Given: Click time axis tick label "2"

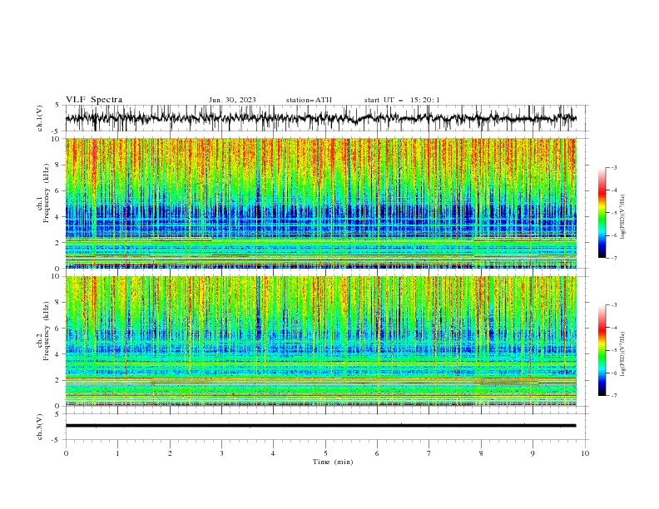Looking at the screenshot, I should [170, 453].
